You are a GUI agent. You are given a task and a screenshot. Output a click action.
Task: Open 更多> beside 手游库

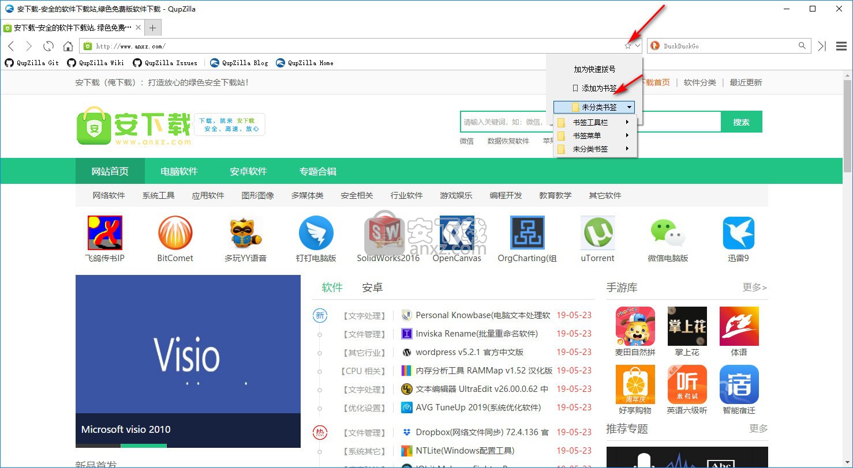tap(755, 287)
